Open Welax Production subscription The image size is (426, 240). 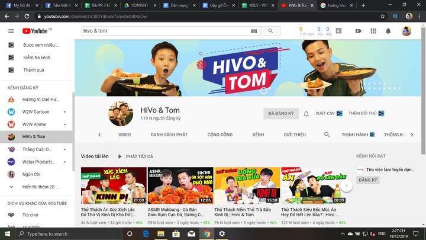pos(37,162)
